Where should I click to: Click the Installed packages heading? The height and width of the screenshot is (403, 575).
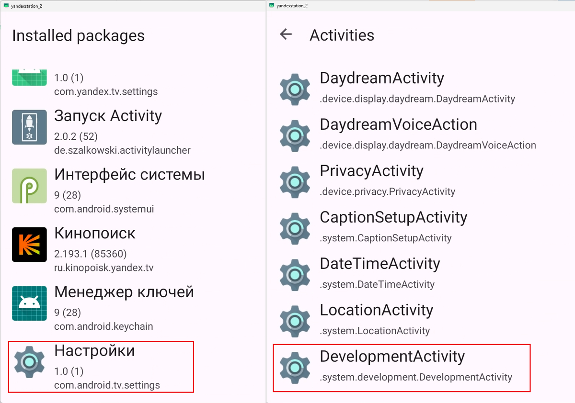(78, 35)
